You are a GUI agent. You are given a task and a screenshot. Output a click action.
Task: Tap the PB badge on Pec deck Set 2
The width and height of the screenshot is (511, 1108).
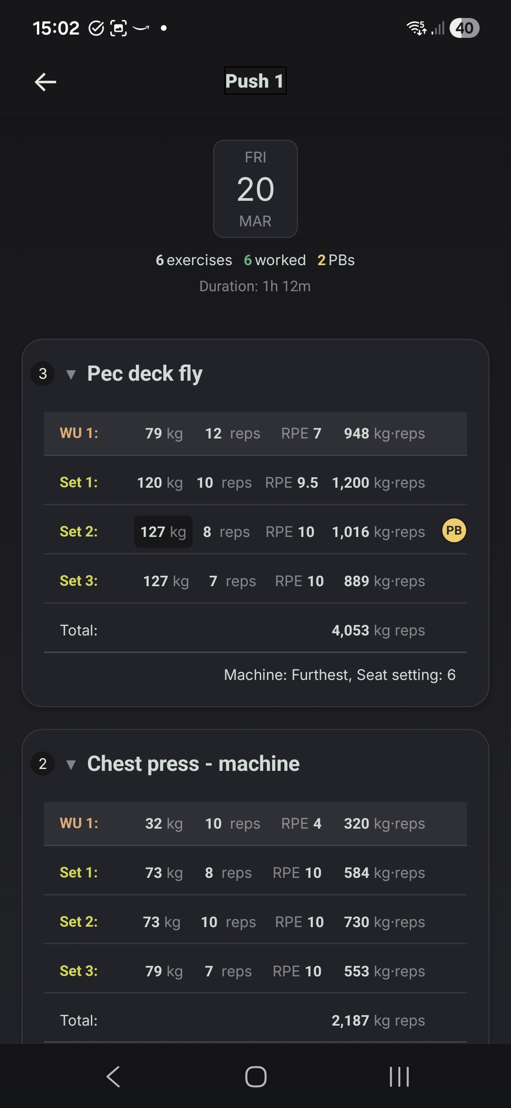pos(453,531)
